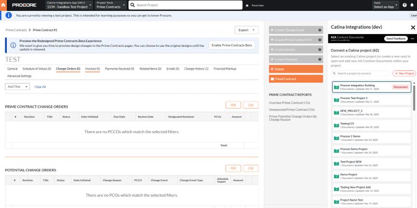Open the Export dropdown
The image size is (417, 208).
[x=247, y=30]
